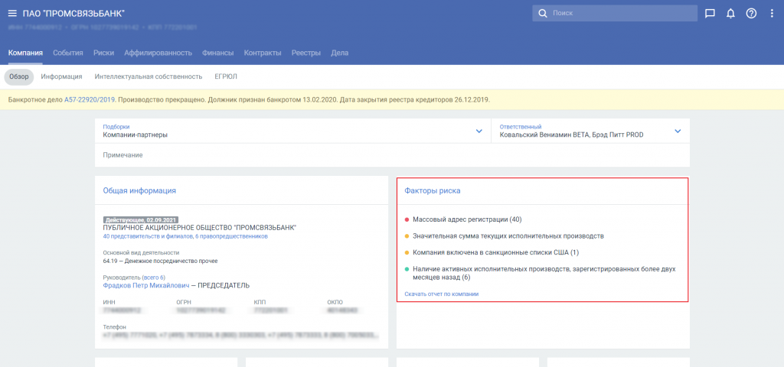Switch to the Риски tab
The height and width of the screenshot is (367, 784).
(x=103, y=53)
